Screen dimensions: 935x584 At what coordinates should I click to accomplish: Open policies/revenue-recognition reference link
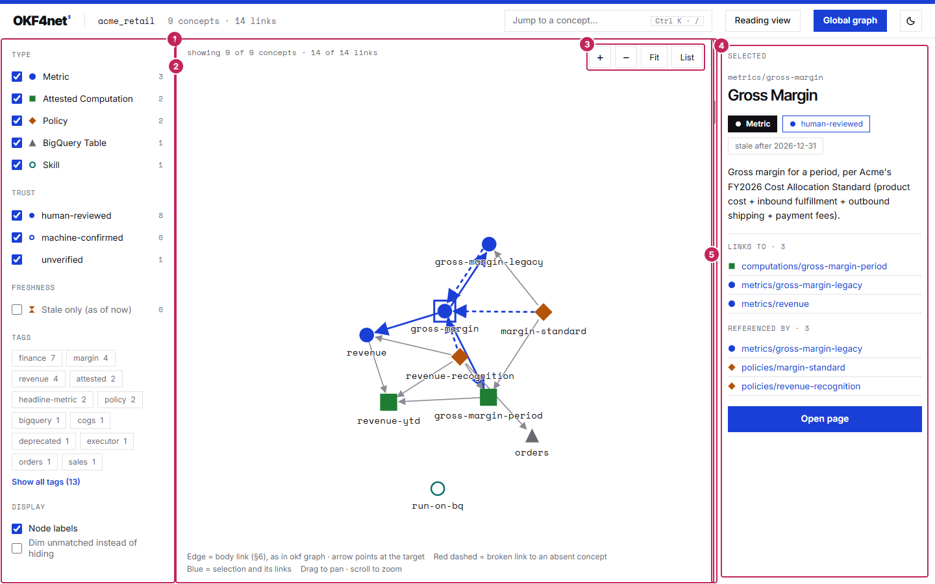[801, 386]
